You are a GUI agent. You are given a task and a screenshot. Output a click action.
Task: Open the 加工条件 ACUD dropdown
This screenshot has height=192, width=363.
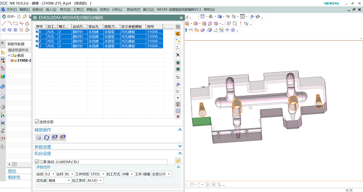[x=95, y=180]
